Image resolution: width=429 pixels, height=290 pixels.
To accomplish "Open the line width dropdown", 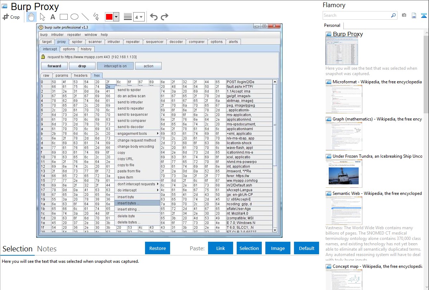I will tap(139, 17).
